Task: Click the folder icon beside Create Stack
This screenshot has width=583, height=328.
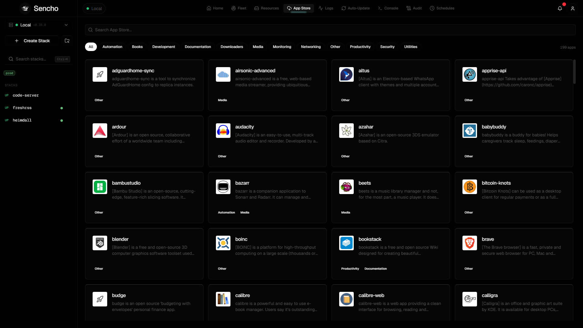Action: coord(67,41)
